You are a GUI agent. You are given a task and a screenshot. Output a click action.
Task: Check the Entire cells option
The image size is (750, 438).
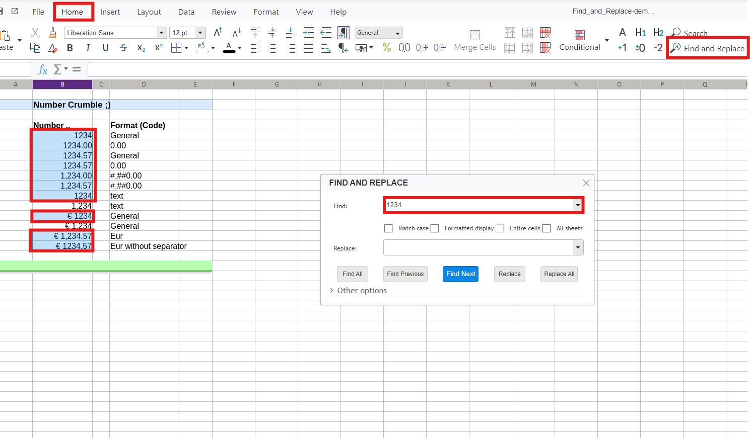coord(500,228)
